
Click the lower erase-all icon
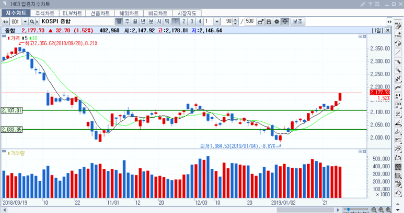[398, 184]
